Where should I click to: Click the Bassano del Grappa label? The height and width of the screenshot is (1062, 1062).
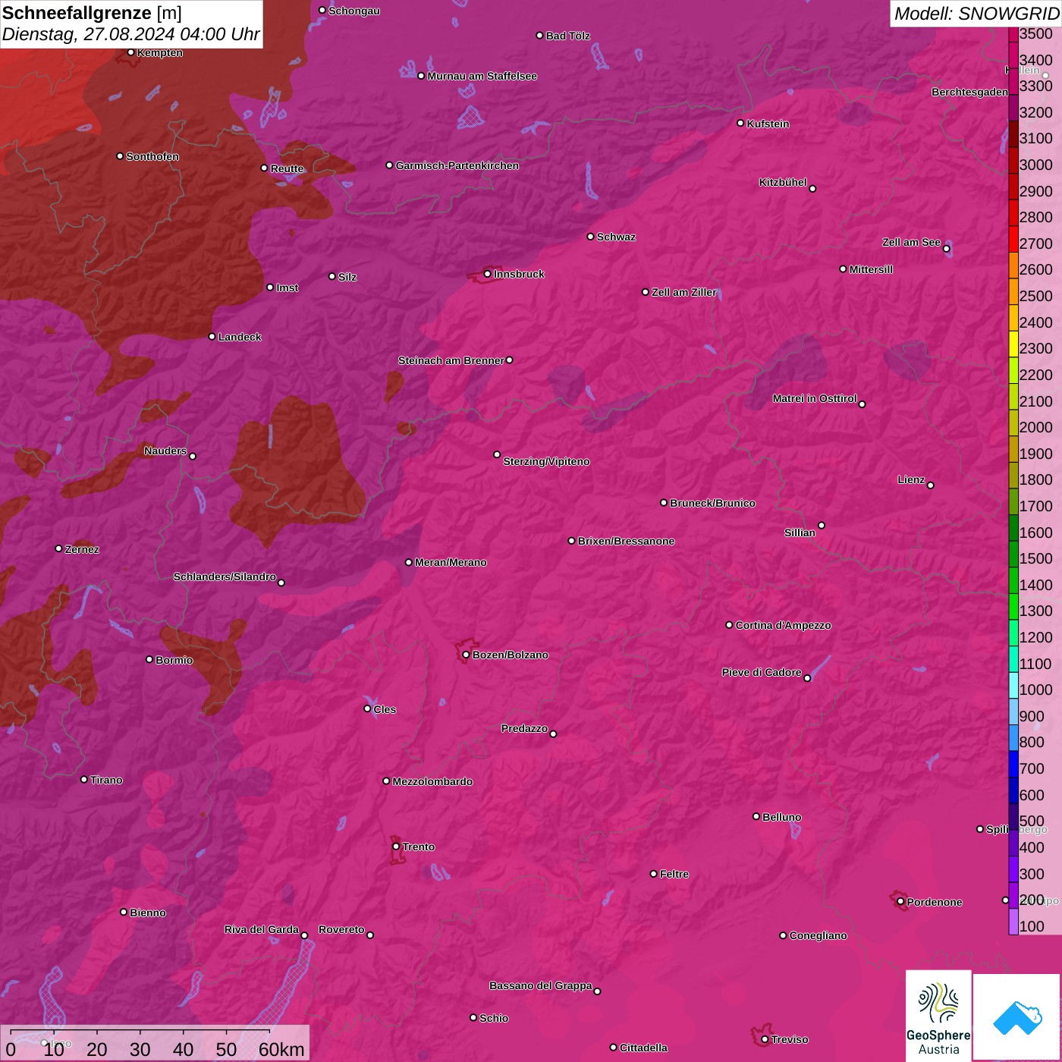540,985
